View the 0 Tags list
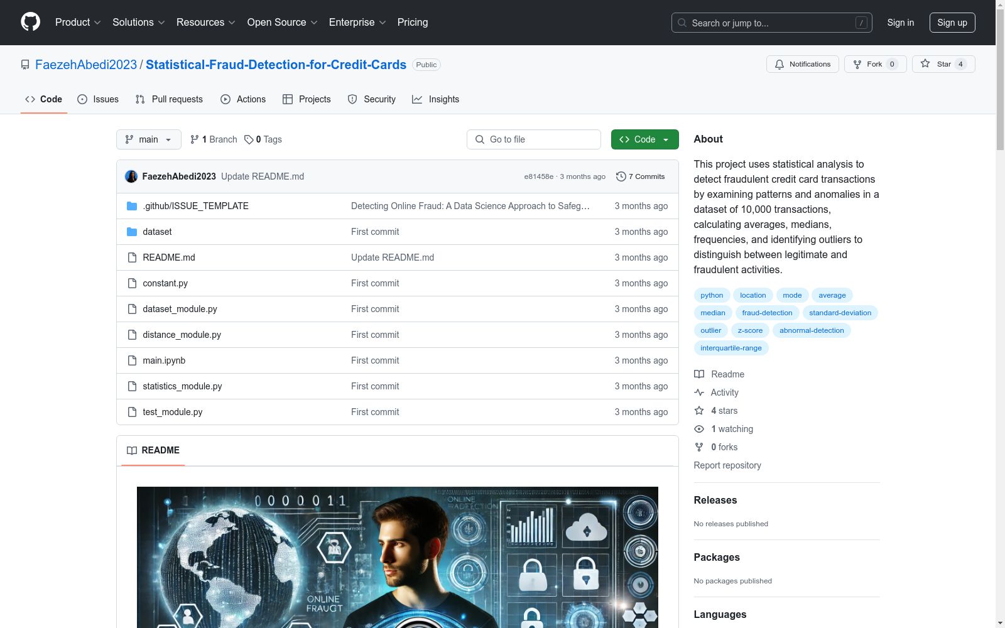1005x628 pixels. (263, 139)
